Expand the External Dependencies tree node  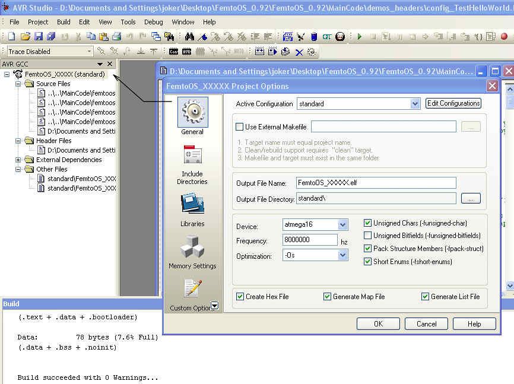click(x=18, y=160)
